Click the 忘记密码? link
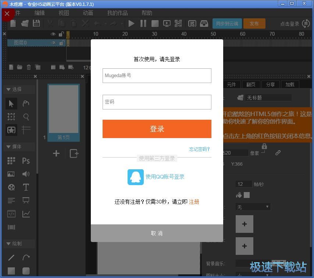 199,149
